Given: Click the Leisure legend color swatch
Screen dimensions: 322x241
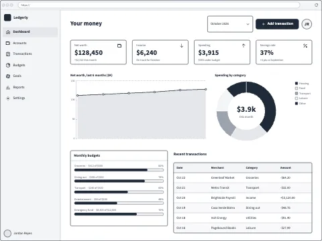Looking at the screenshot, I should point(297,98).
